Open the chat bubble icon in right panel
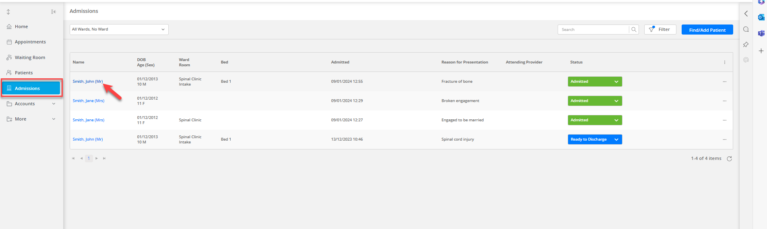767x229 pixels. point(746,29)
